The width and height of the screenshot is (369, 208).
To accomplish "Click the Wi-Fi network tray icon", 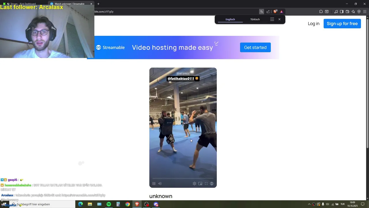I will coord(332,204).
